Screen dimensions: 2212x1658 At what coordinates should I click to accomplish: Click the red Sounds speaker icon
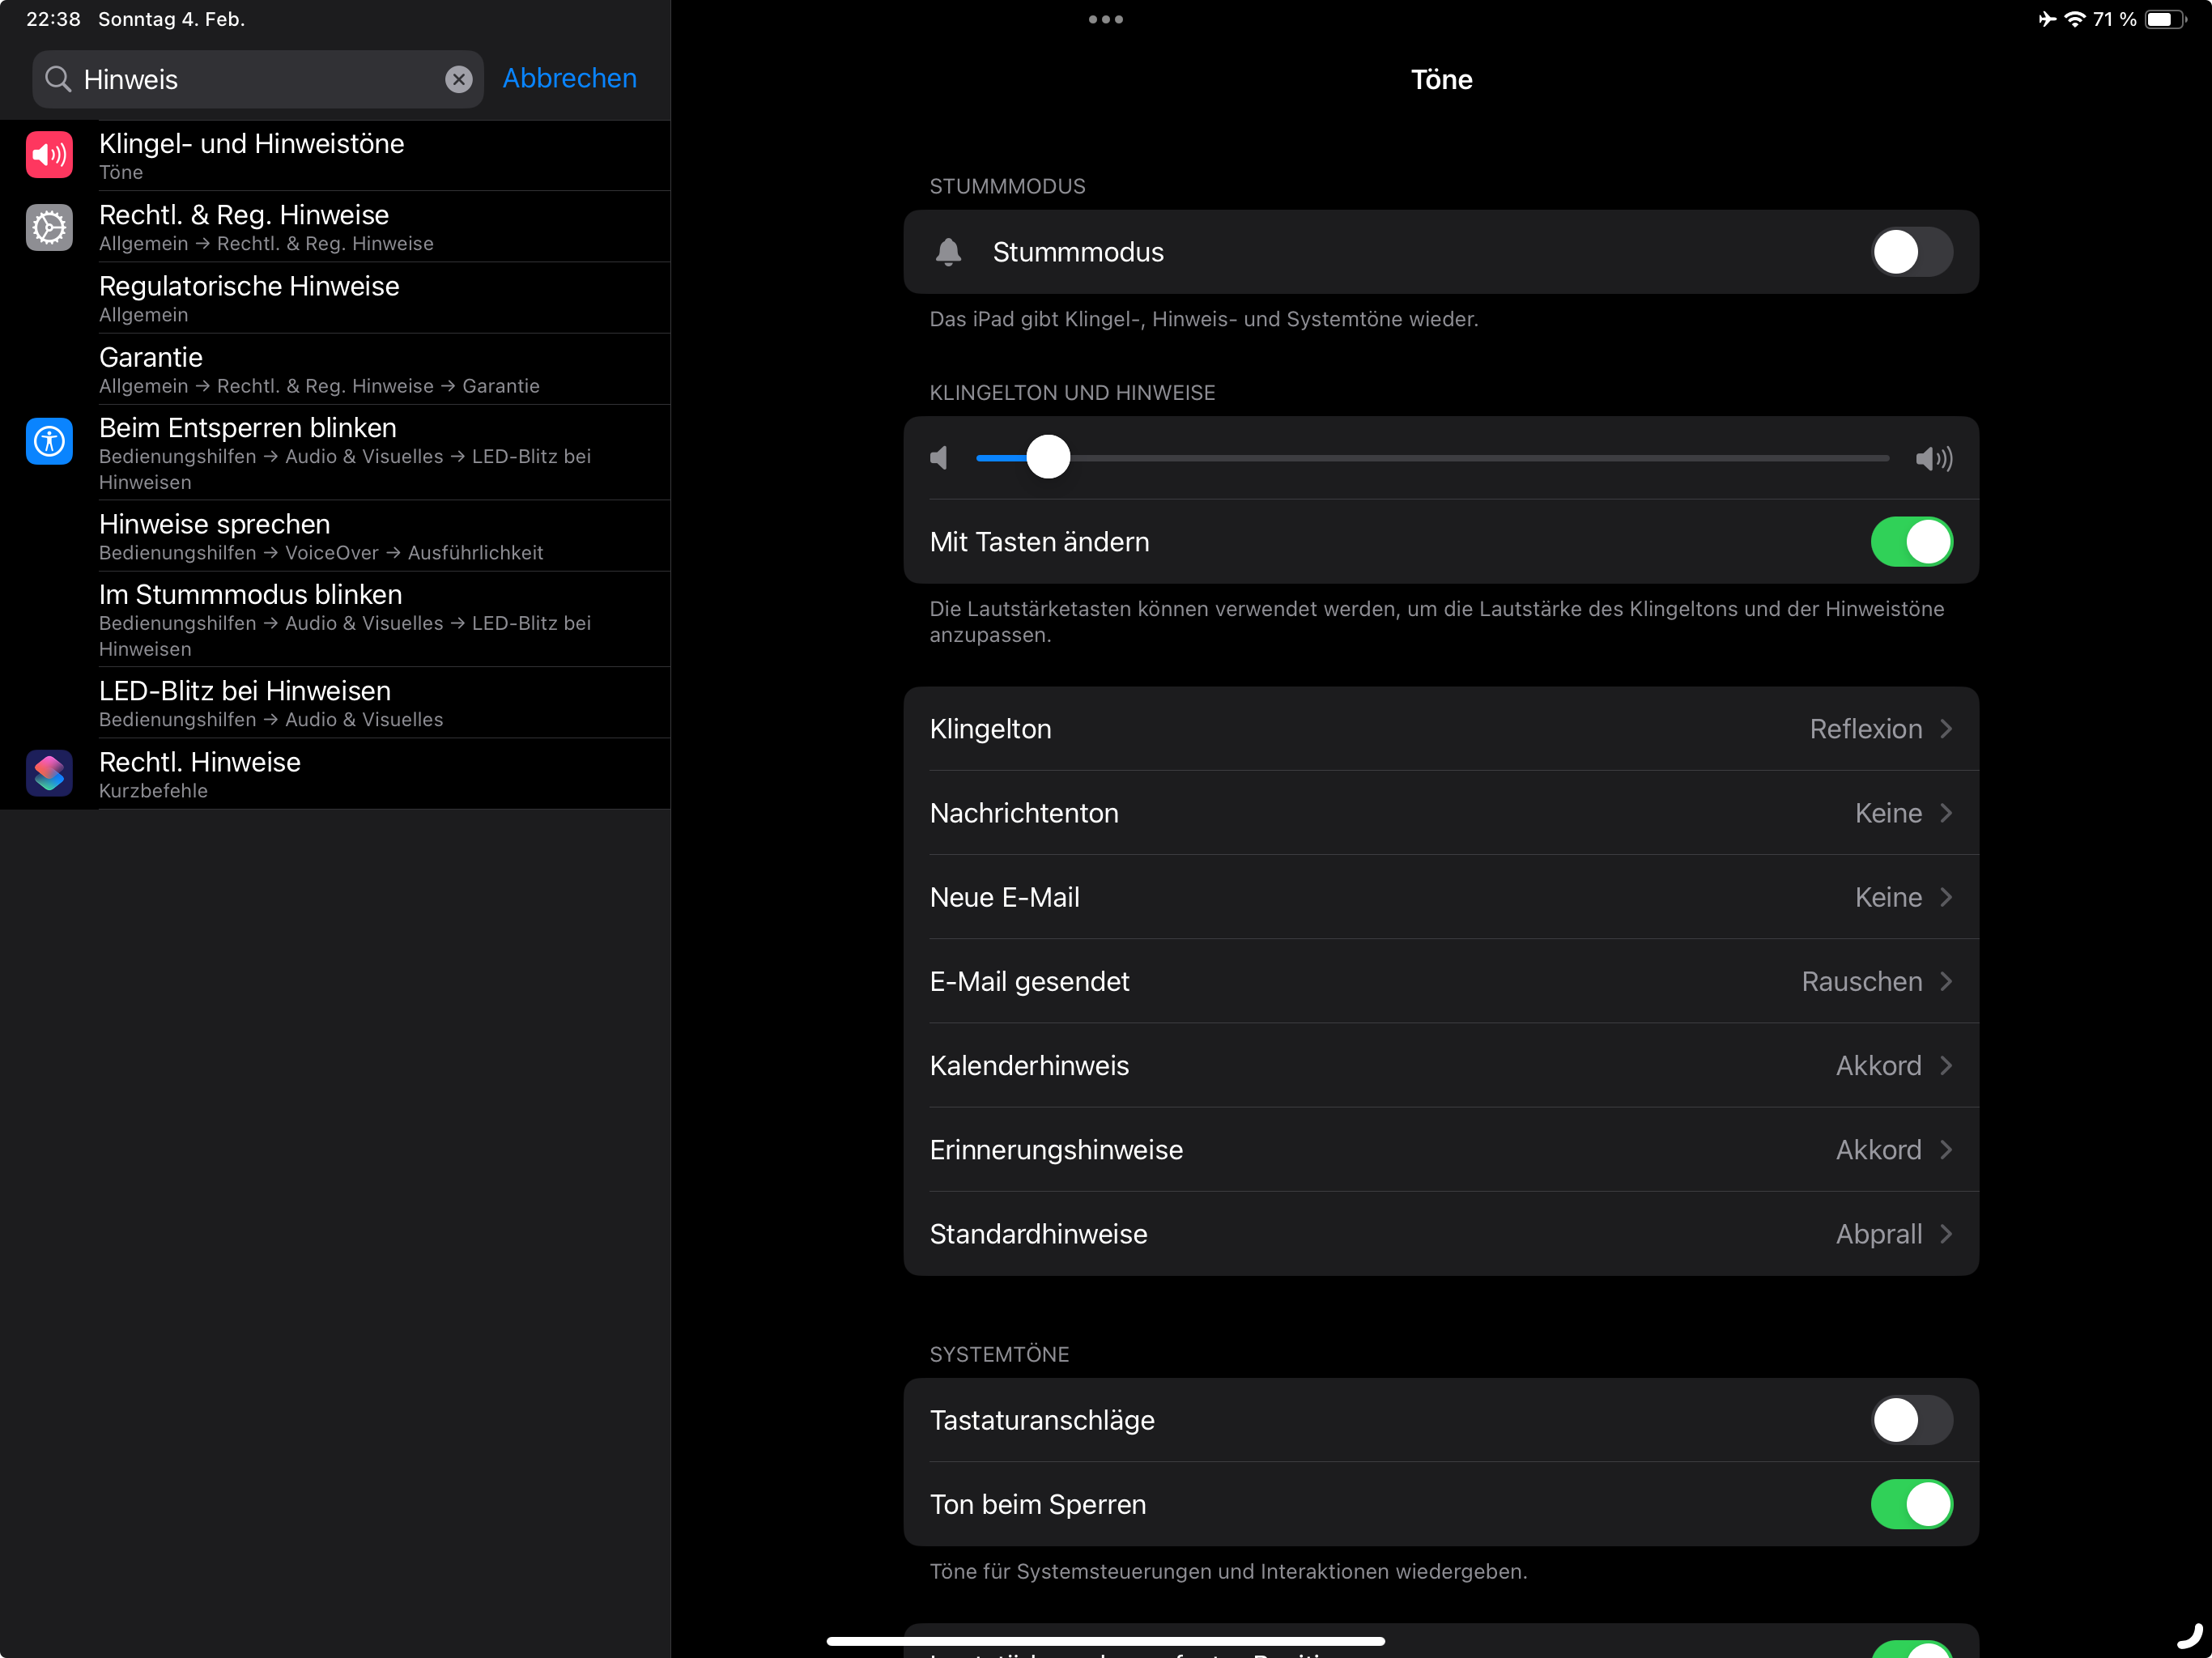[x=49, y=155]
